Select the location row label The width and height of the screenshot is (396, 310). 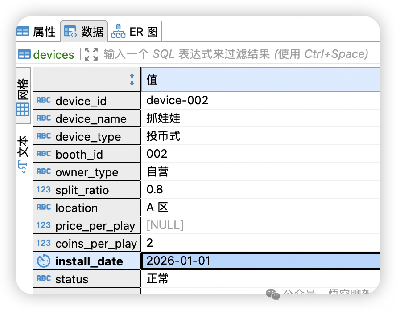tap(87, 208)
